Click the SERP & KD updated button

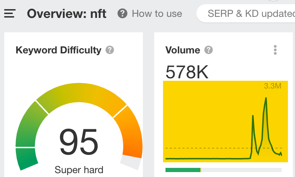246,13
